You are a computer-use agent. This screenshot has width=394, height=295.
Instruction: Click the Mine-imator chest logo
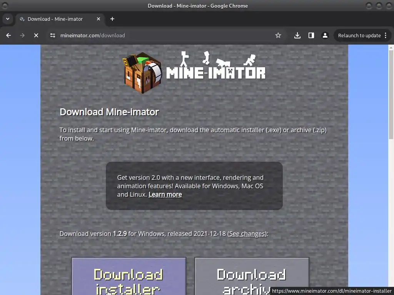142,72
